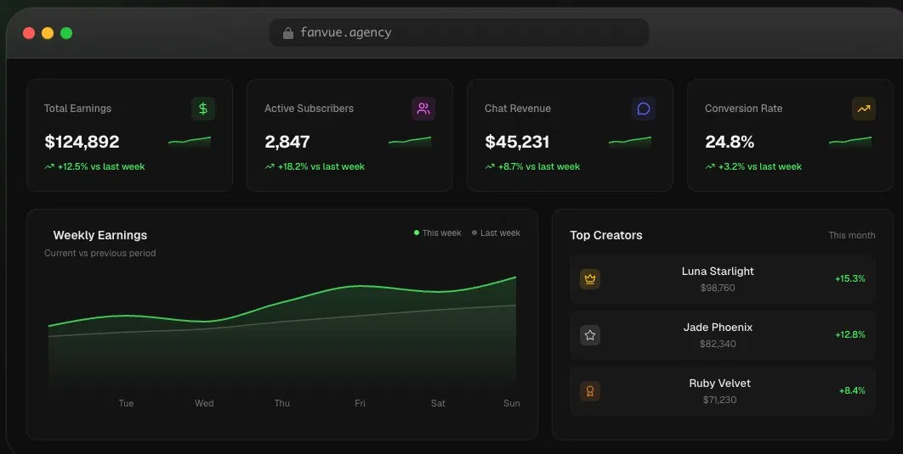The height and width of the screenshot is (454, 903).
Task: Click the users icon on Active Subscribers
Action: pyautogui.click(x=423, y=109)
